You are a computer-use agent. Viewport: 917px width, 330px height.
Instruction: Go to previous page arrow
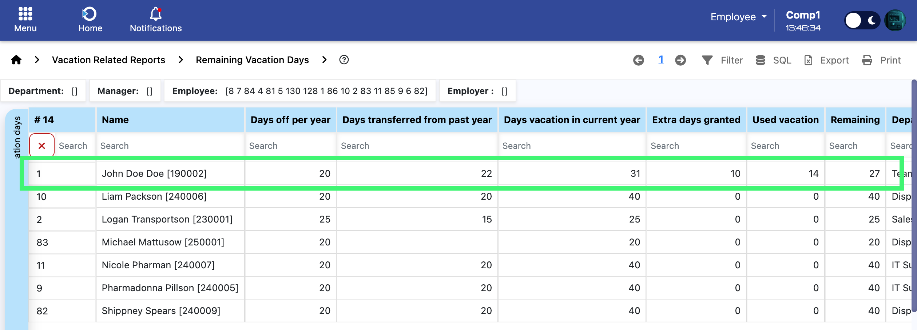tap(638, 60)
